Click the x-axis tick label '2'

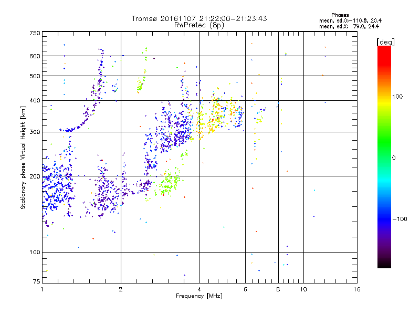click(121, 289)
